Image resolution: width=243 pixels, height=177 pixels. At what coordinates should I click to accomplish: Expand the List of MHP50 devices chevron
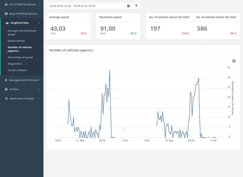tap(39, 4)
